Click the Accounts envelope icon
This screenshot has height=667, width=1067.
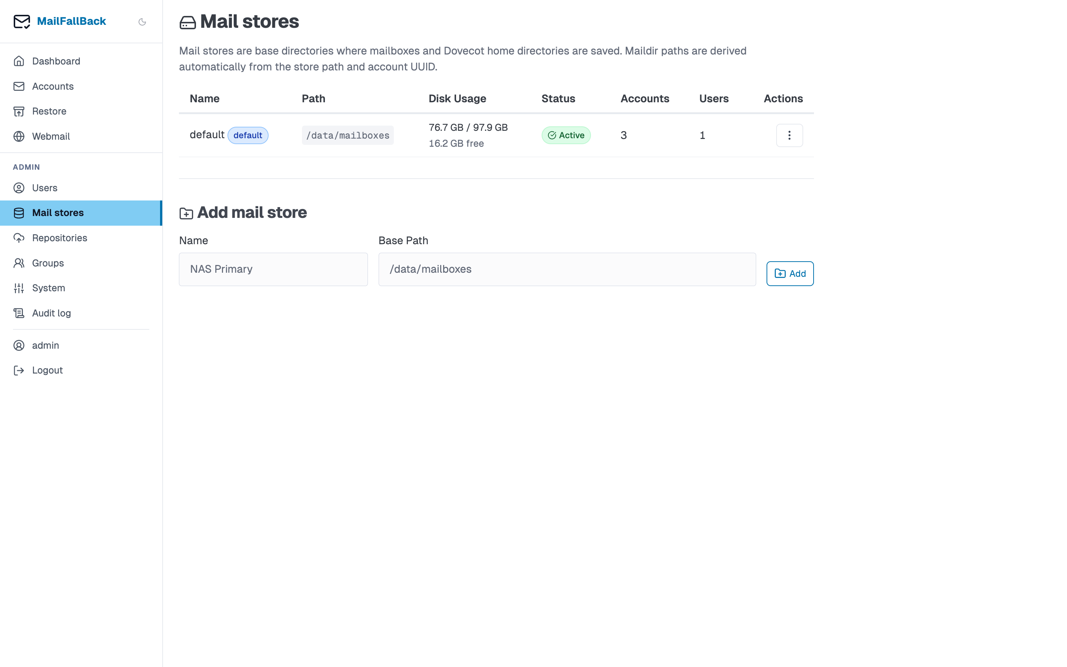19,86
